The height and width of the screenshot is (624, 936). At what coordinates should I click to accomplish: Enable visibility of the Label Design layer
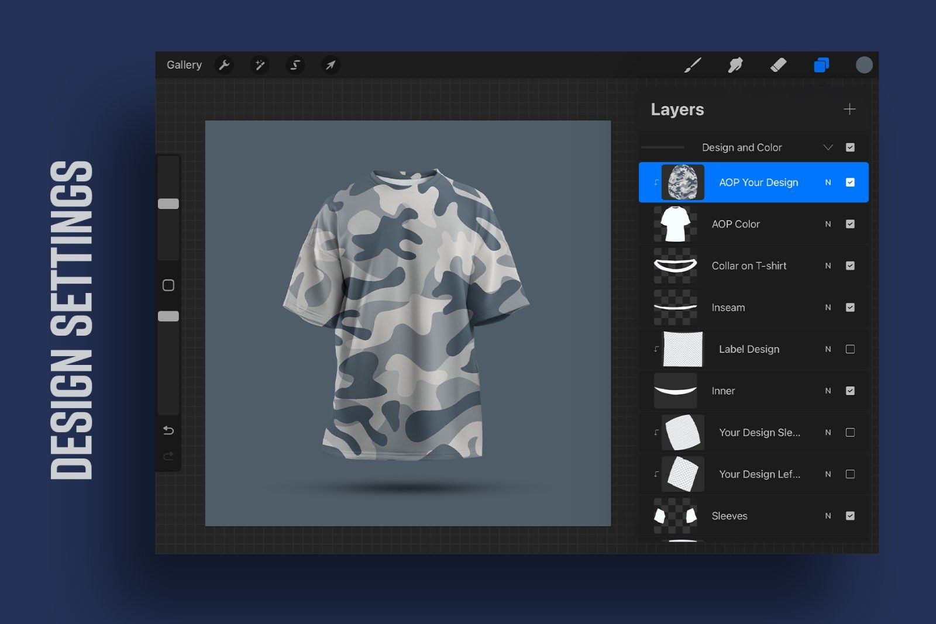click(x=850, y=349)
